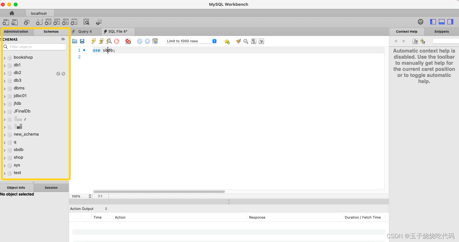Execute statement under cursor
Image resolution: width=459 pixels, height=242 pixels.
[101, 41]
